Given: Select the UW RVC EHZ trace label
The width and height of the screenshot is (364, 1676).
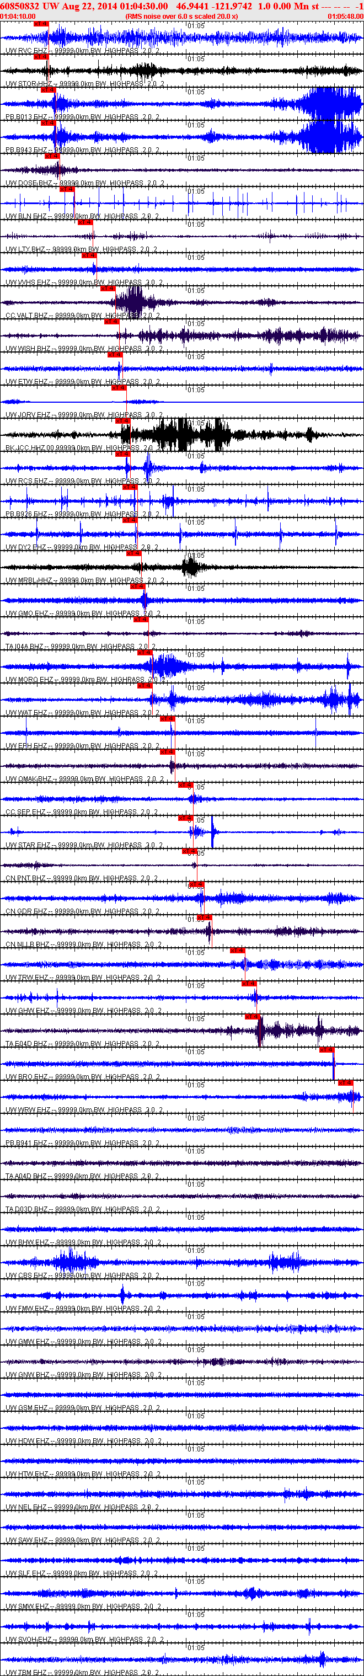Looking at the screenshot, I should coord(82,51).
